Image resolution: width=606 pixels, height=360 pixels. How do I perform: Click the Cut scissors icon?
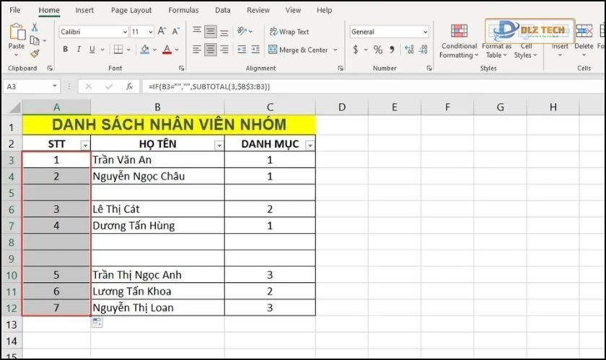[x=35, y=27]
